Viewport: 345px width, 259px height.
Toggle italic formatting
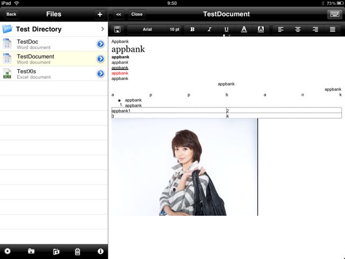tap(209, 29)
